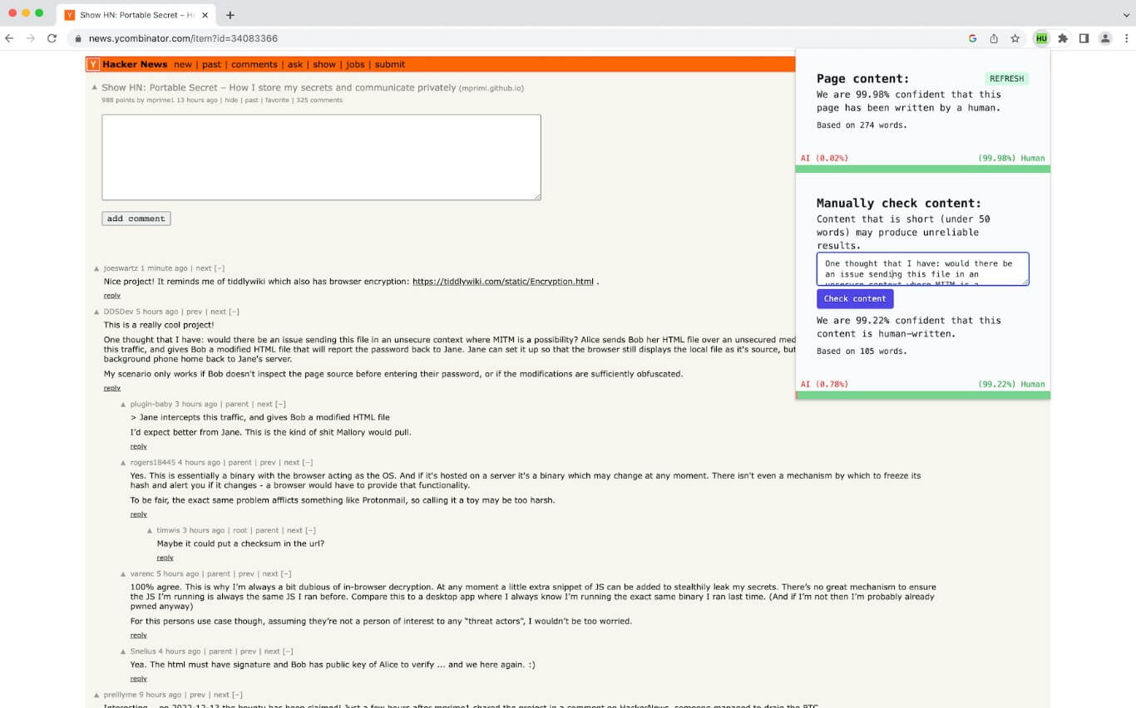This screenshot has width=1136, height=708.
Task: Open a new browser tab with plus
Action: pyautogui.click(x=230, y=15)
